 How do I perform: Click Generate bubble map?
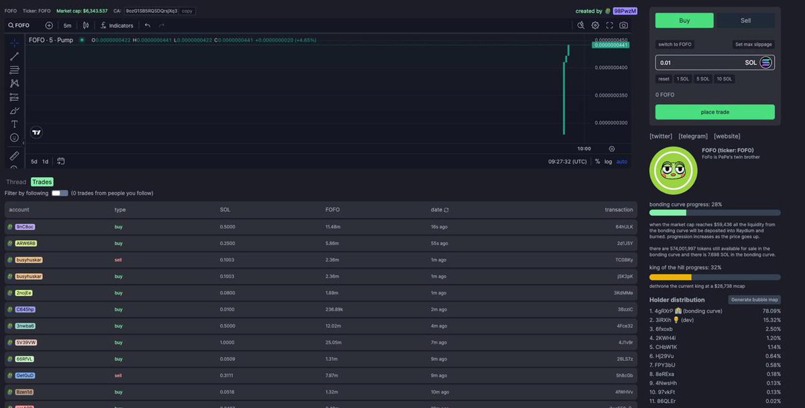[755, 299]
